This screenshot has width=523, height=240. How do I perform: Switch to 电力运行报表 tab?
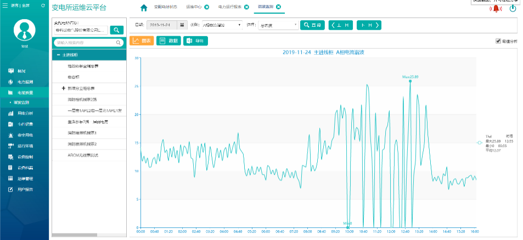click(x=228, y=7)
